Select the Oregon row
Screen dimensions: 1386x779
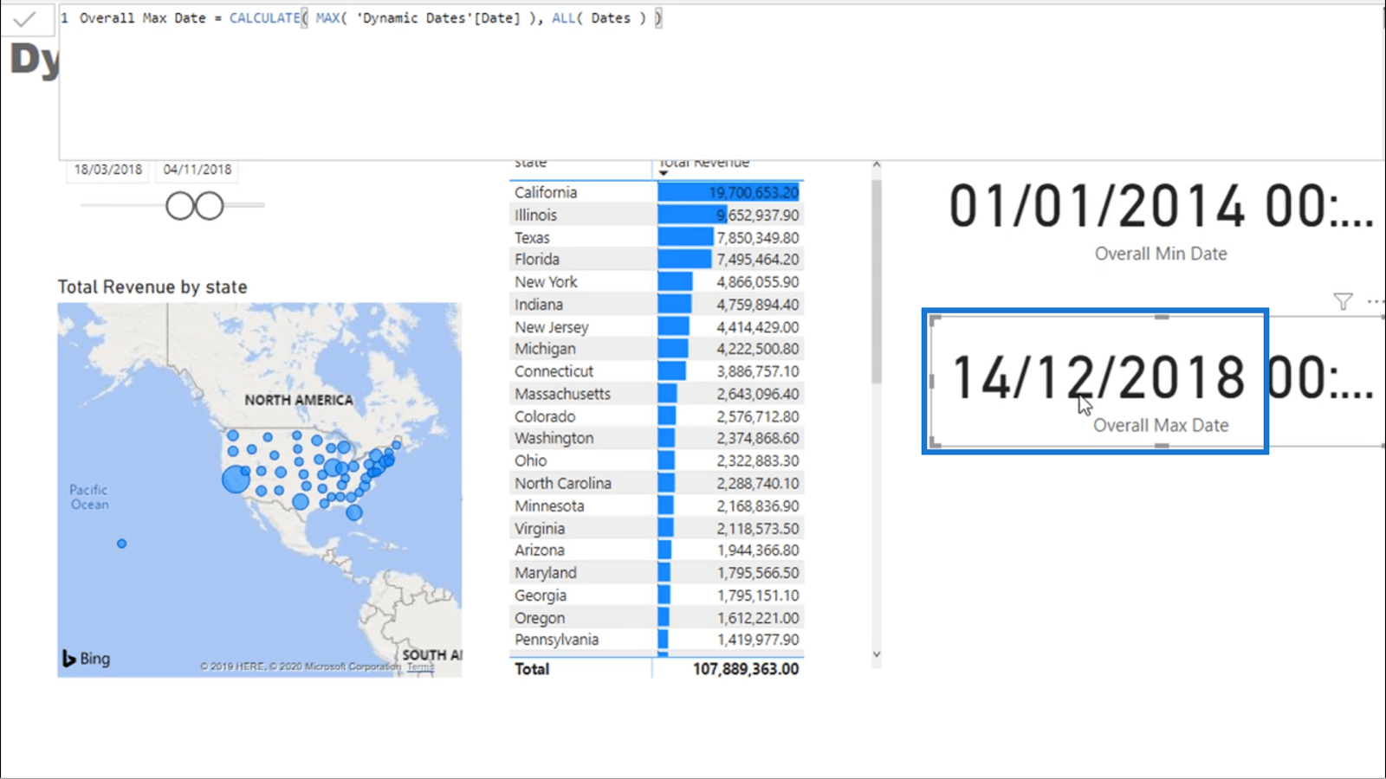point(657,618)
